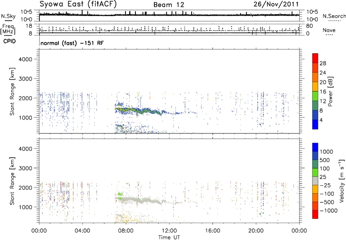Select the 08:00 time tick label

coord(126,231)
